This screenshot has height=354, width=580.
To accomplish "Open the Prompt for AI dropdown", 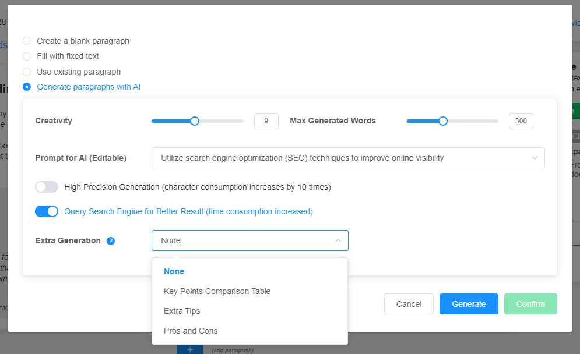I will pyautogui.click(x=348, y=158).
